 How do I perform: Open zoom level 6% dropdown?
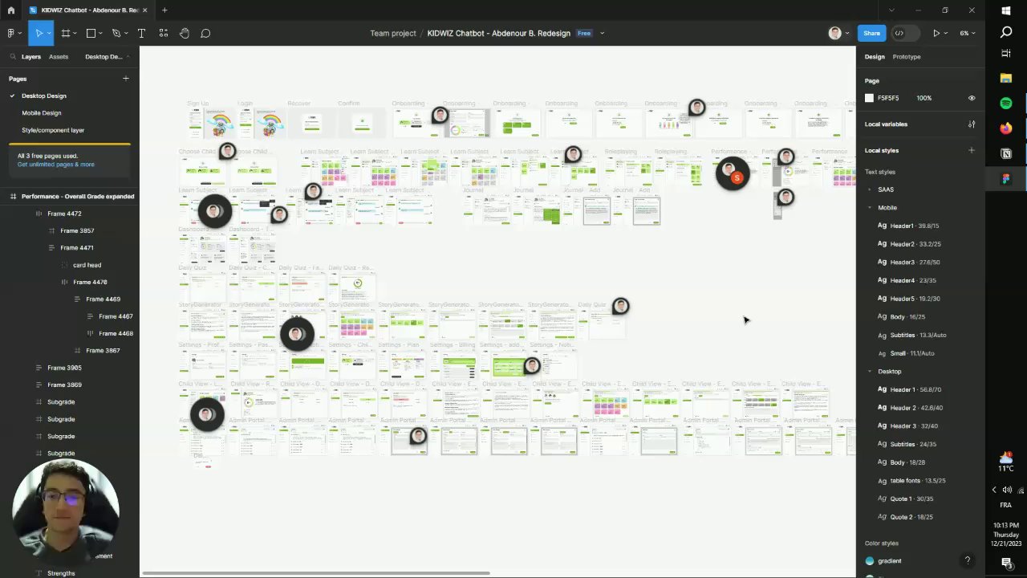[968, 33]
